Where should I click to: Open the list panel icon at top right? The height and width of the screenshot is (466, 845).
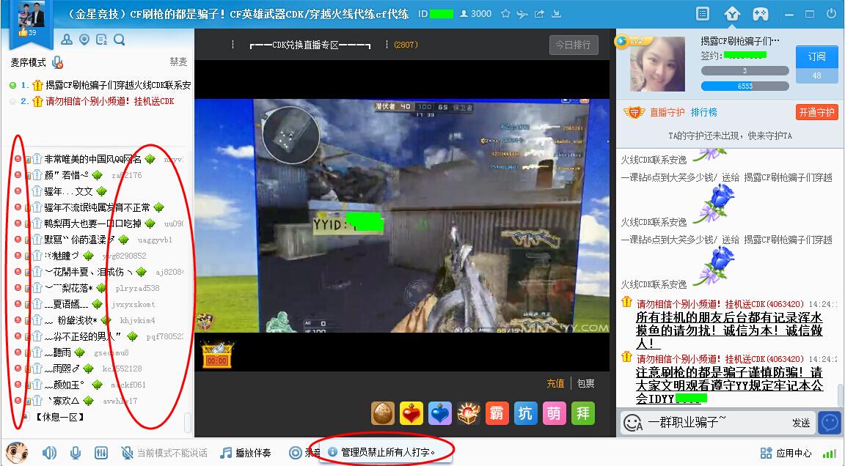(x=703, y=14)
